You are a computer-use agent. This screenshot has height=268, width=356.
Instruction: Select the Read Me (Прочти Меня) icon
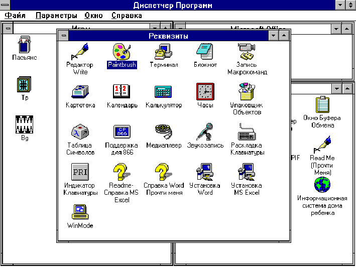tap(322, 145)
